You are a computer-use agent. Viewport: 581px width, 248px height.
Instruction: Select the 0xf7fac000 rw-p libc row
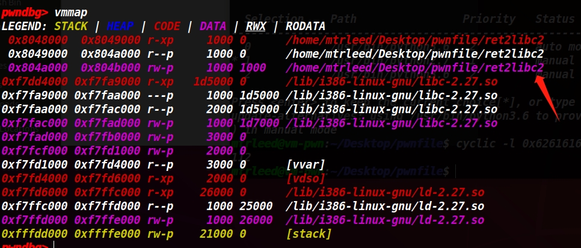[x=250, y=123]
